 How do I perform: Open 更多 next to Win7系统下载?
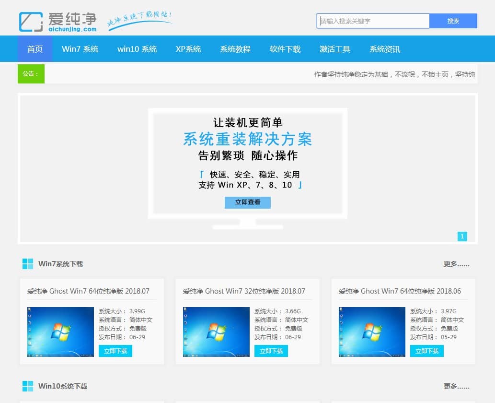(x=456, y=263)
